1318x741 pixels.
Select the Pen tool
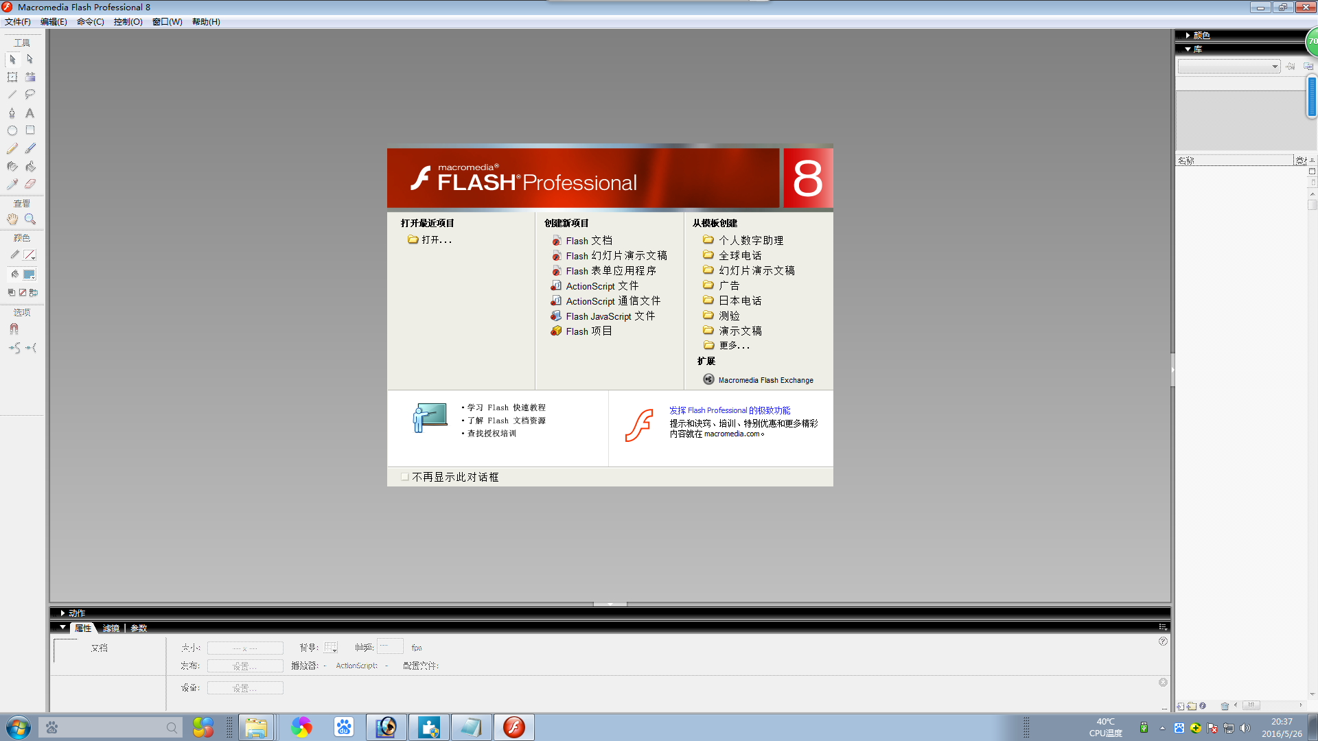coord(12,113)
